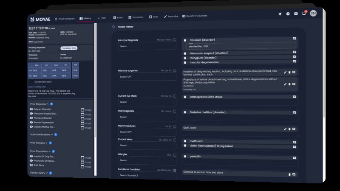Viewport: 340px width, 191px height.
Task: Open the mail envelope icon
Action: pos(296,14)
